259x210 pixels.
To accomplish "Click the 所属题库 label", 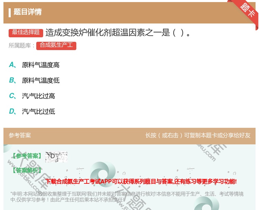I will (x=21, y=46).
